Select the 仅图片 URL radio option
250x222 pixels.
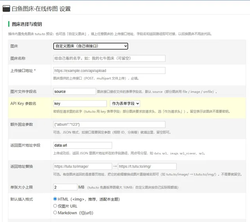coord(55,206)
